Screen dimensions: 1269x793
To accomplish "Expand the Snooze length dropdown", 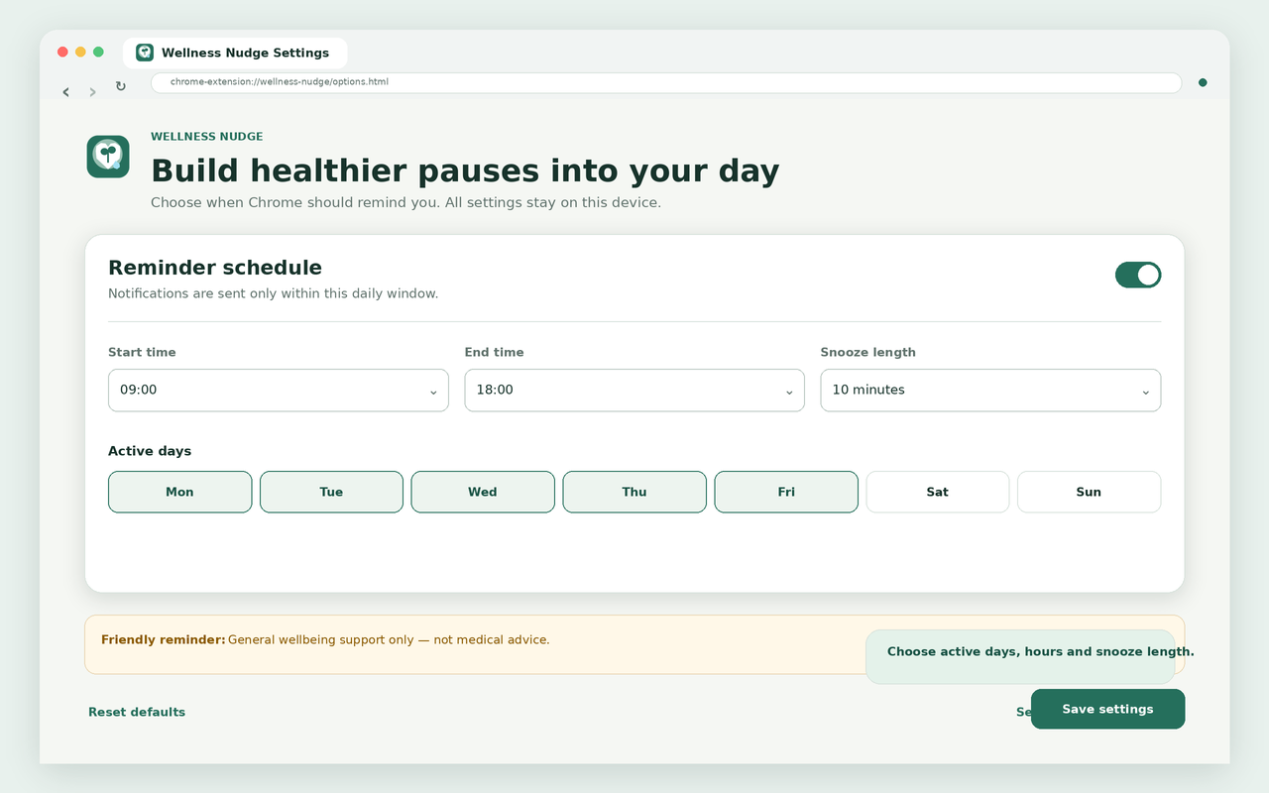I will point(990,391).
